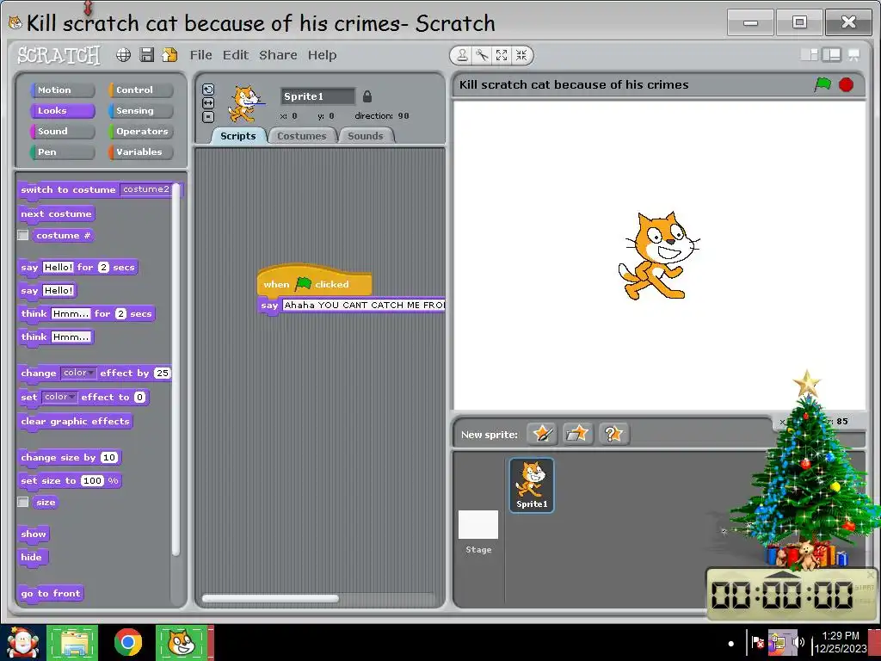The image size is (881, 661).
Task: Click the language globe icon
Action: click(x=123, y=54)
